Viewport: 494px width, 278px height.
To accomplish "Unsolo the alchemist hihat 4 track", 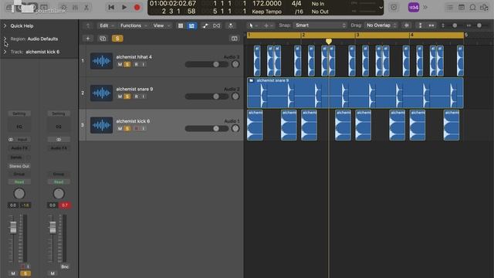I will (127, 64).
